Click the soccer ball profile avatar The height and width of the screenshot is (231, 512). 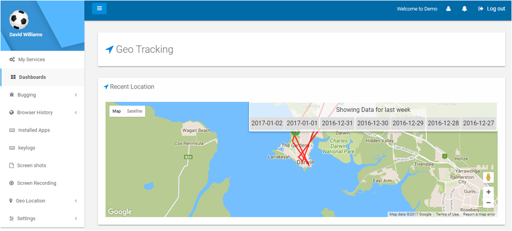(19, 19)
